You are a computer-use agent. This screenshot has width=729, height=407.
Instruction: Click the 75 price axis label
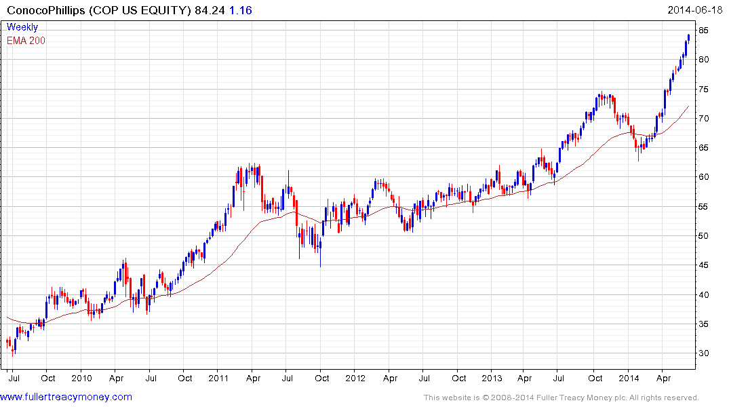(x=703, y=90)
